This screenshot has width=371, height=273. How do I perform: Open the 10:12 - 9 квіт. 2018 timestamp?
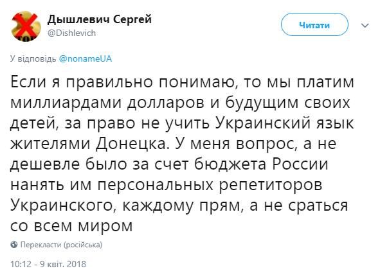[48, 264]
